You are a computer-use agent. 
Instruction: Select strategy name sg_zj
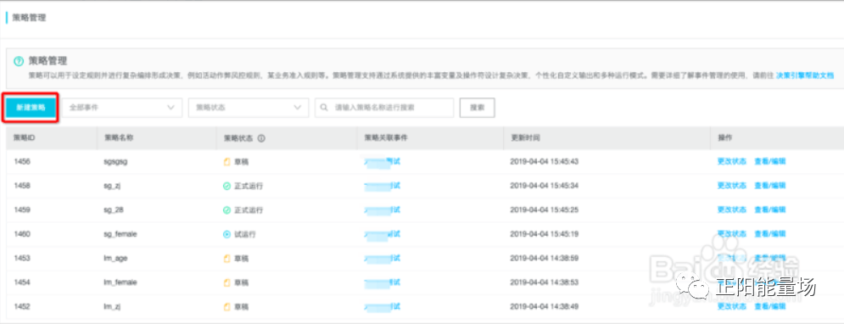pos(113,187)
